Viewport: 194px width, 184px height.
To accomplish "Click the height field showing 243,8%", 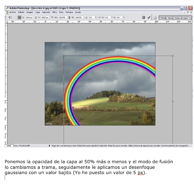I will [79, 18].
